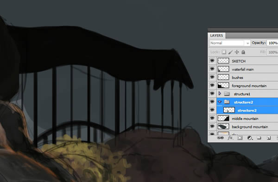Image resolution: width=278 pixels, height=182 pixels.
Task: Toggle lock all padlock icon
Action: (243, 52)
